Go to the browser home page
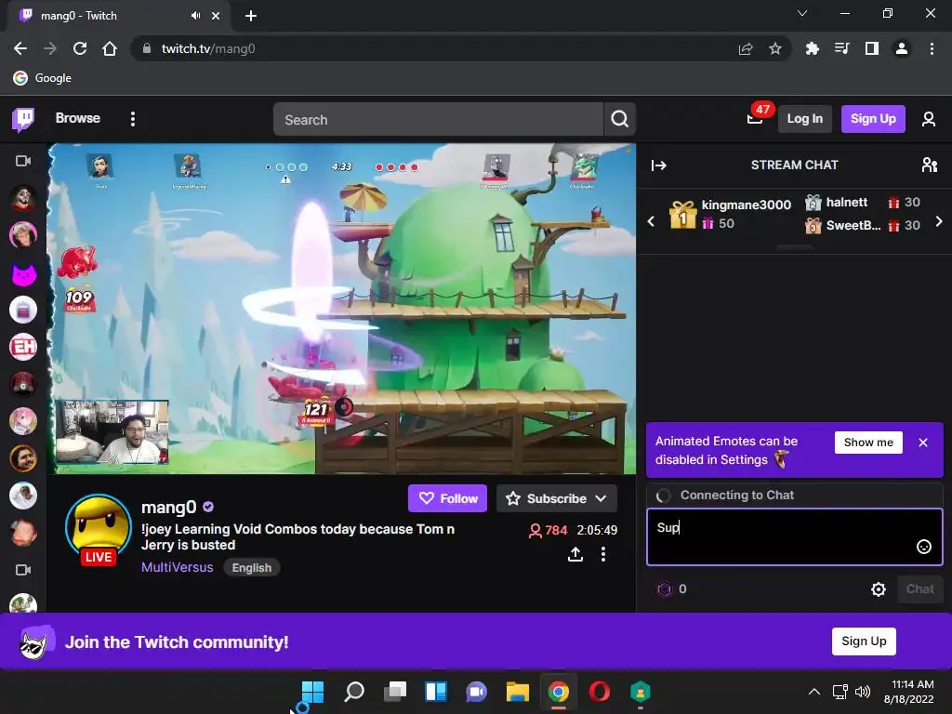 click(x=110, y=48)
